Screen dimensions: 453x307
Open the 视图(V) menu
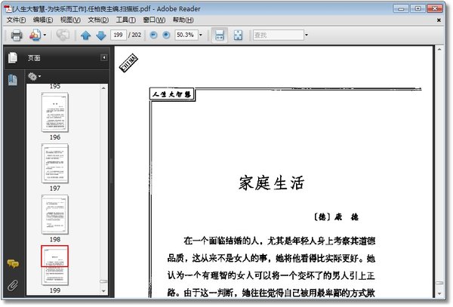pyautogui.click(x=70, y=20)
